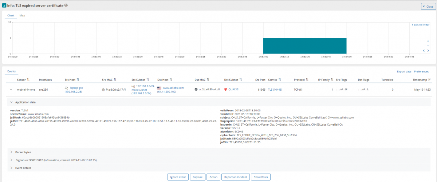Image resolution: width=437 pixels, height=182 pixels.
Task: Open QUALYS destination subnet link
Action: [x=233, y=89]
